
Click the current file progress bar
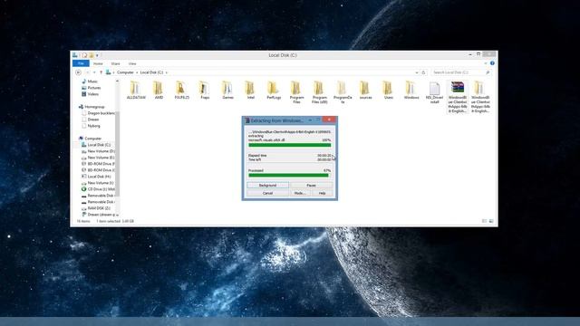290,145
